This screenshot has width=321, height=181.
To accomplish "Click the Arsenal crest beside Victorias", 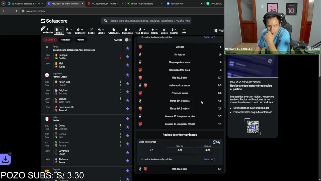I will (x=140, y=47).
